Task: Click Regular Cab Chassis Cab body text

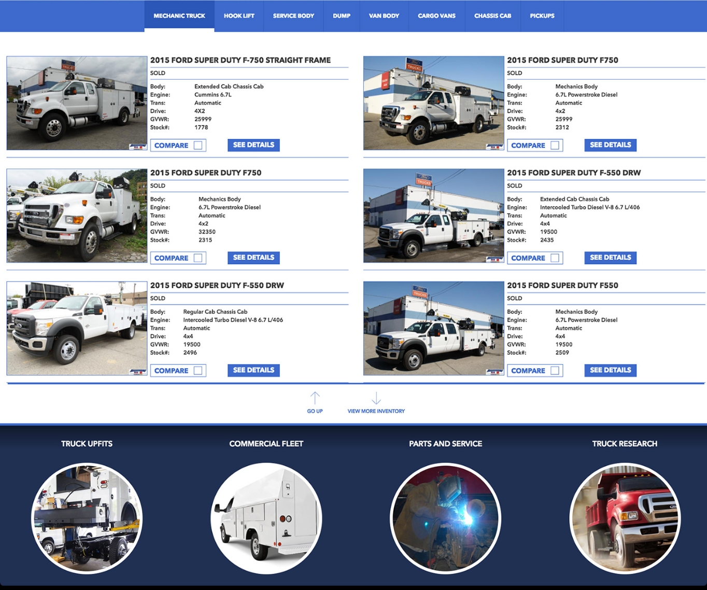Action: [215, 312]
